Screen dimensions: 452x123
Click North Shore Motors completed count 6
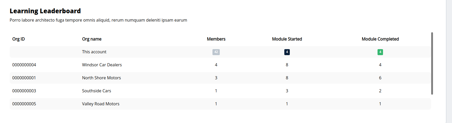click(x=380, y=78)
